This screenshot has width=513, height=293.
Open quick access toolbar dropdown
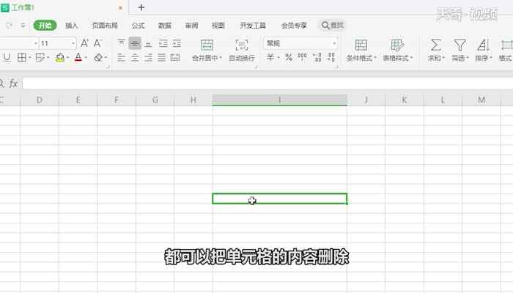pyautogui.click(x=23, y=25)
